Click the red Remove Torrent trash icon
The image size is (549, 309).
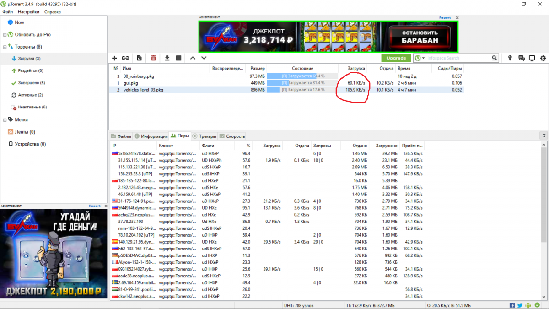[x=153, y=58]
